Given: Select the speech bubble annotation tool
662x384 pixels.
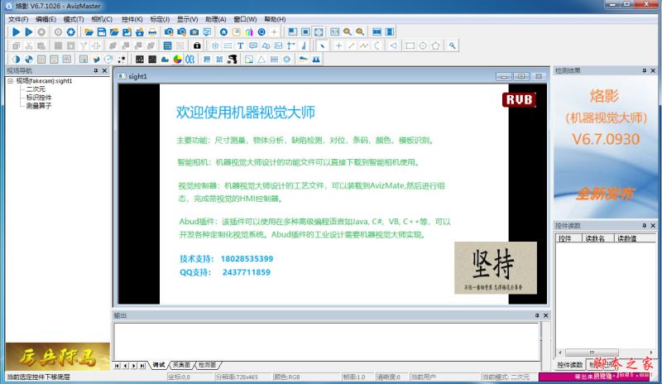Looking at the screenshot, I should click(253, 46).
